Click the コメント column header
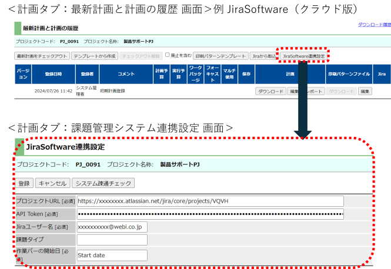This screenshot has height=269, width=391. (x=126, y=74)
